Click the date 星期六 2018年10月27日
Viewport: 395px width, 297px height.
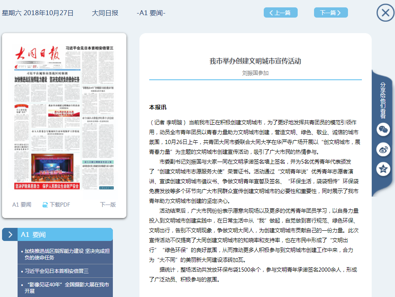pyautogui.click(x=38, y=13)
